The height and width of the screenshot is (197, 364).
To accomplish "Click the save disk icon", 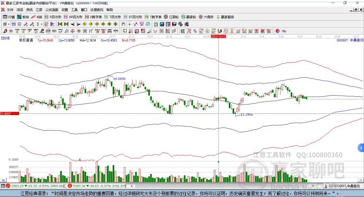I will point(174,24).
